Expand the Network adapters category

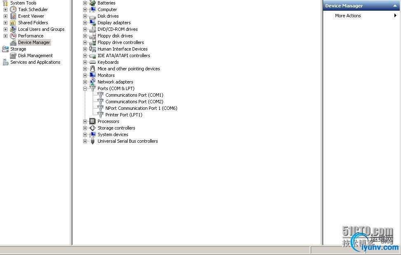85,82
